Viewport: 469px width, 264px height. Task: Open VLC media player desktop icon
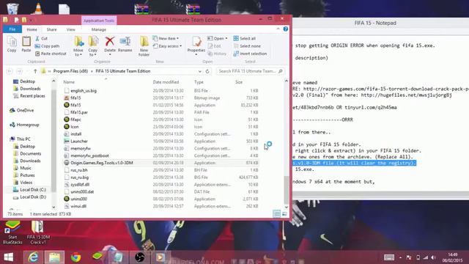coord(38,8)
